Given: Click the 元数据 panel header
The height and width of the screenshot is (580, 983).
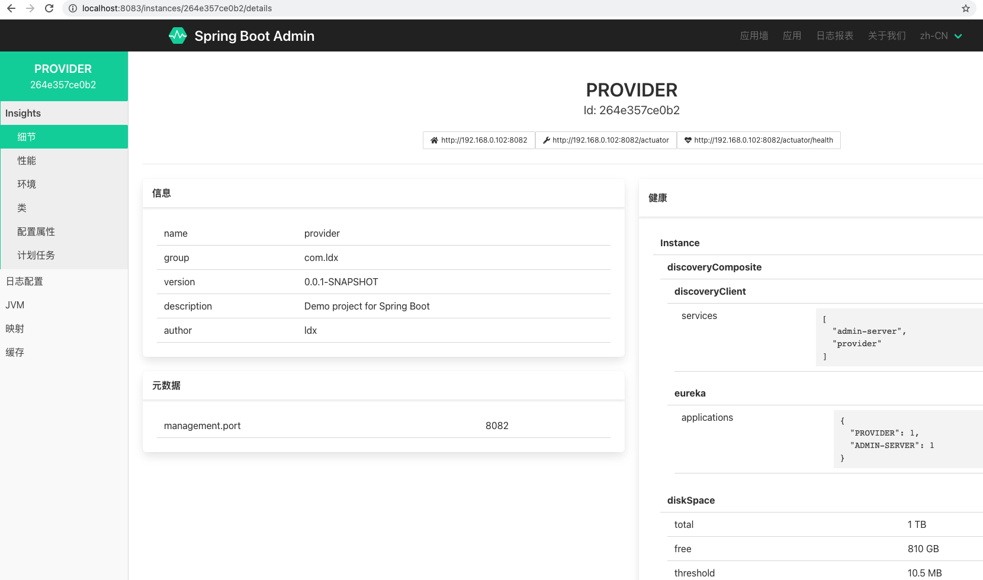Looking at the screenshot, I should pos(384,385).
